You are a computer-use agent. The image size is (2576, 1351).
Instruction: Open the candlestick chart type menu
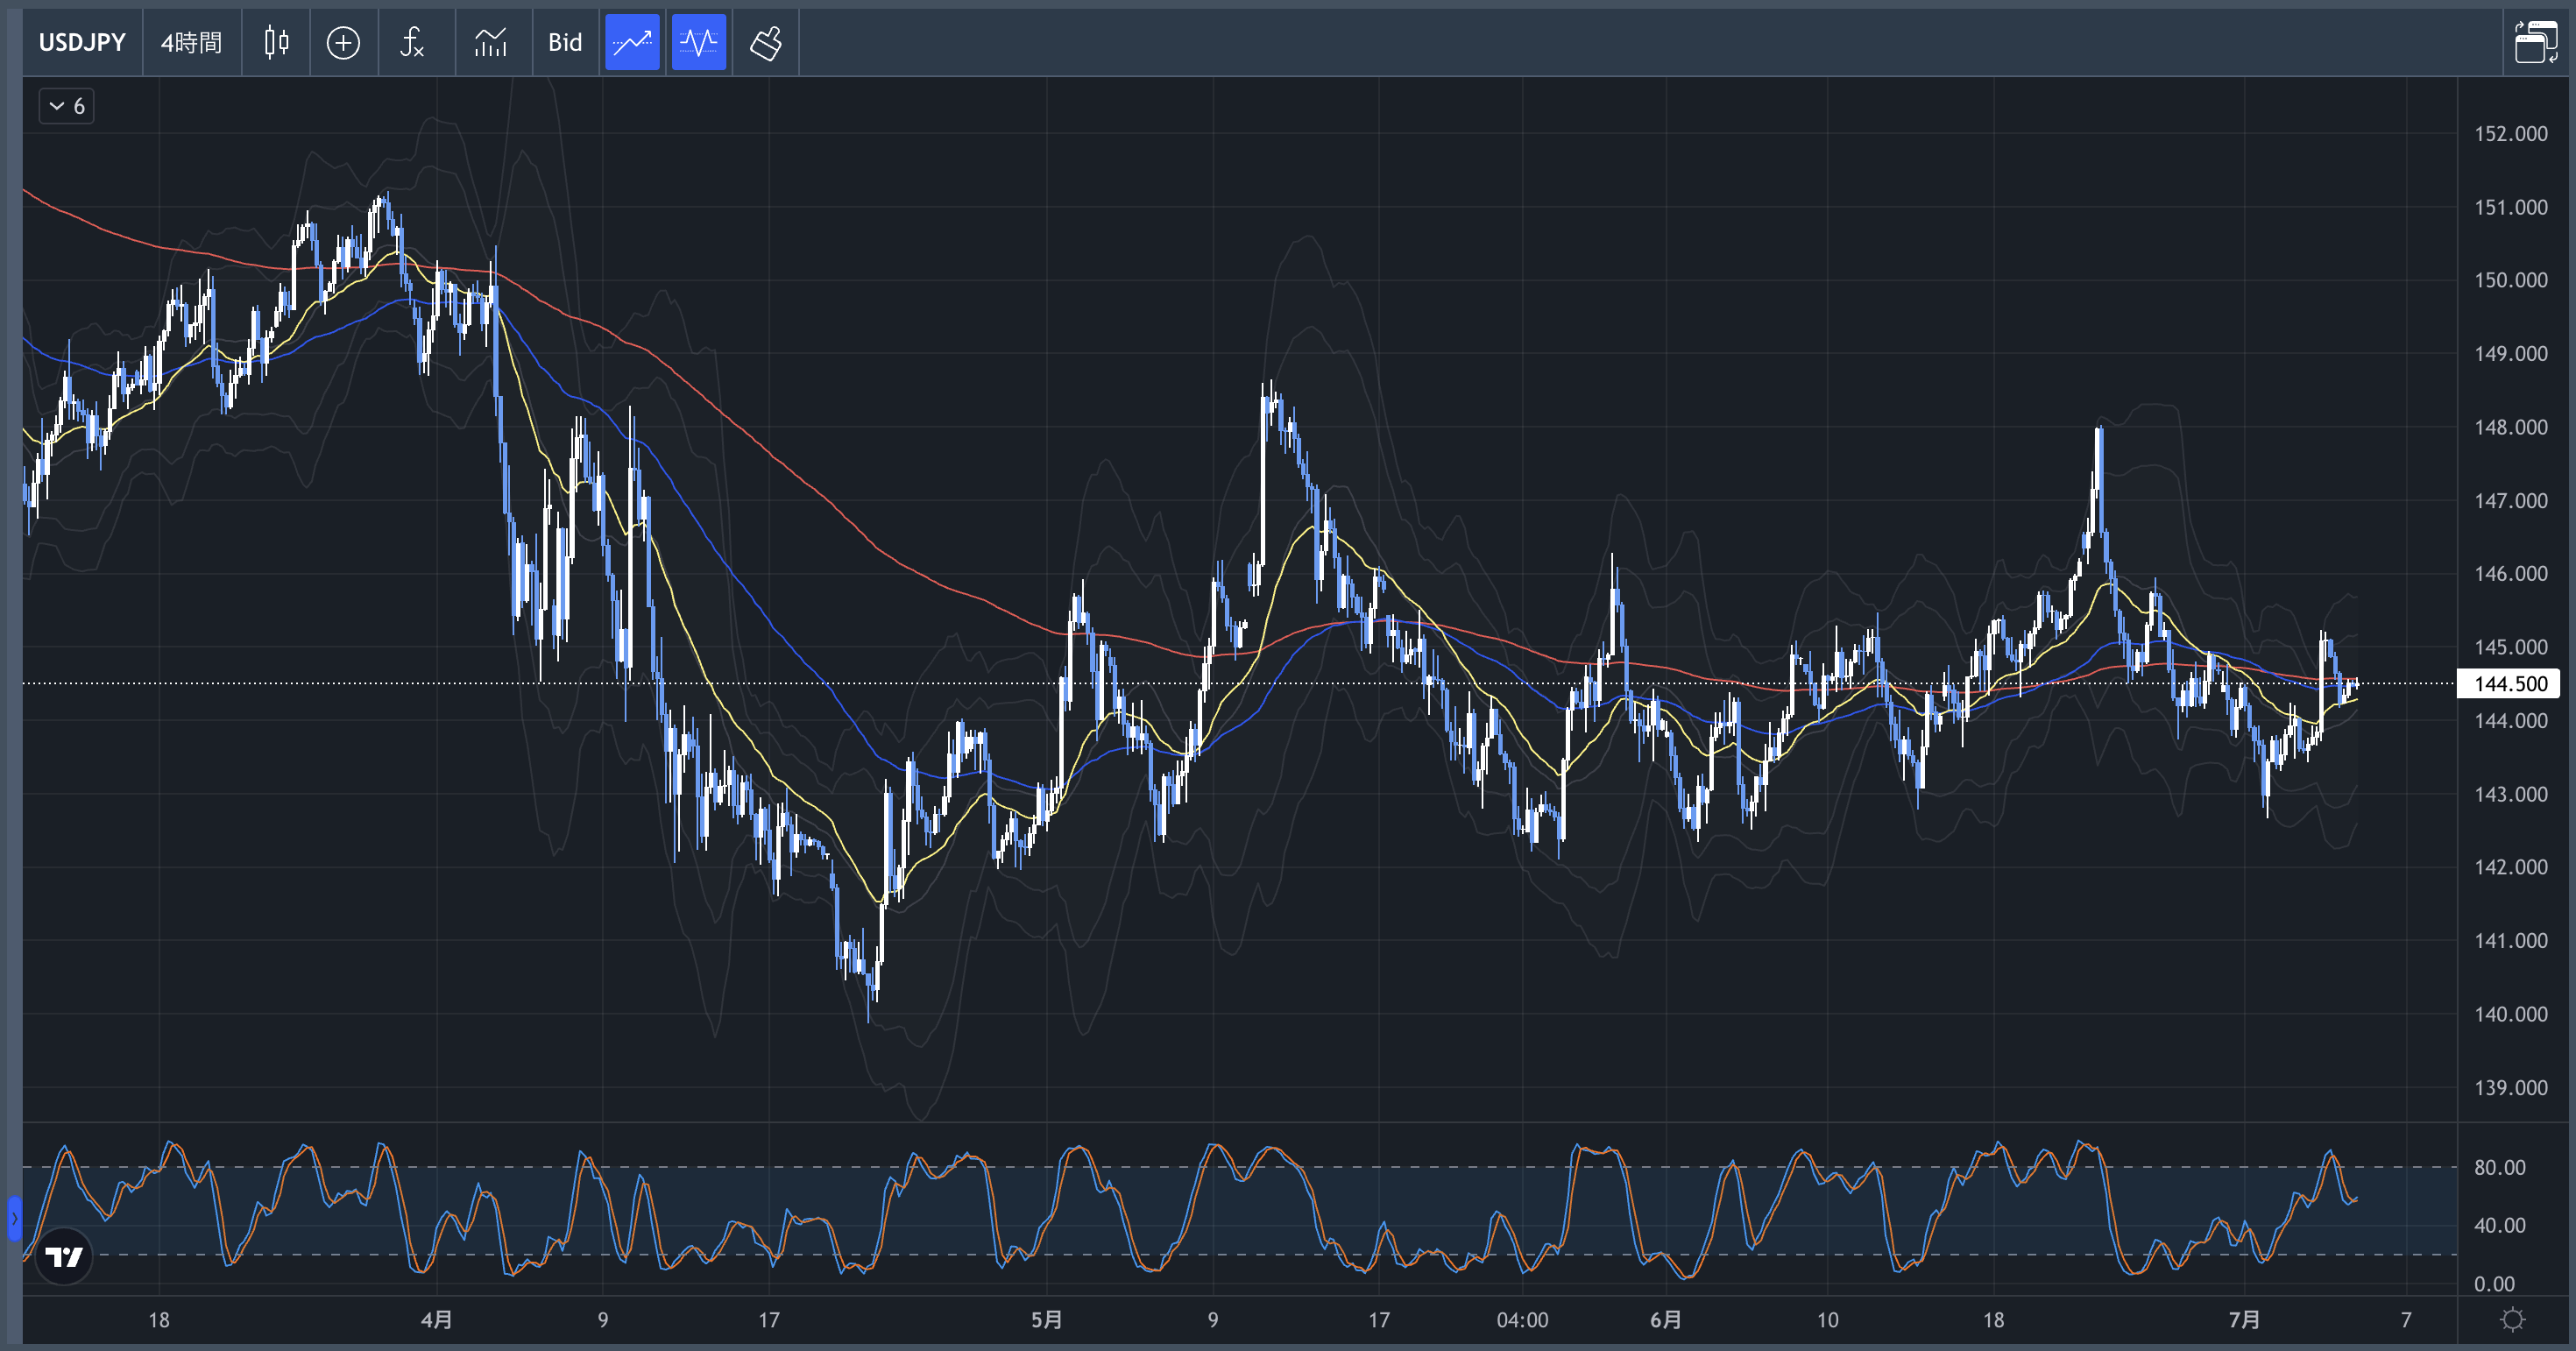tap(276, 42)
